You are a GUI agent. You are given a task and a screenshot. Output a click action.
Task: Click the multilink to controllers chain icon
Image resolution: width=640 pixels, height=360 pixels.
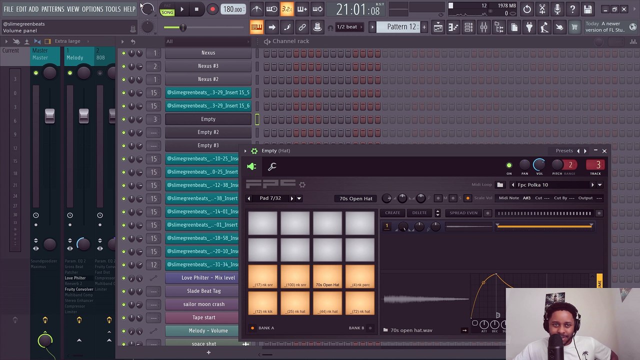click(x=302, y=27)
